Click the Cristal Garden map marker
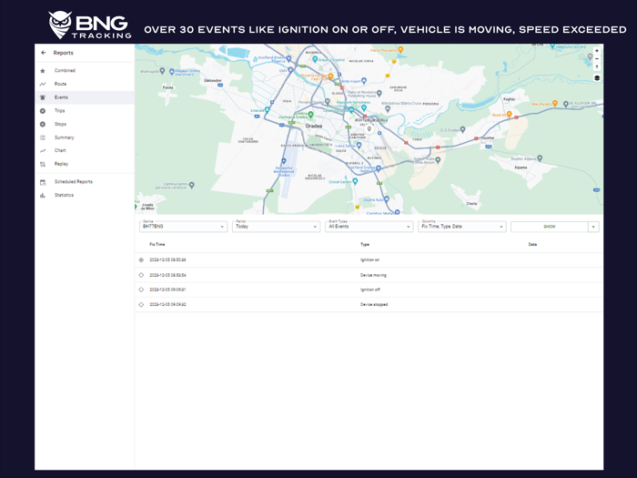Image resolution: width=637 pixels, height=478 pixels. pyautogui.click(x=355, y=181)
